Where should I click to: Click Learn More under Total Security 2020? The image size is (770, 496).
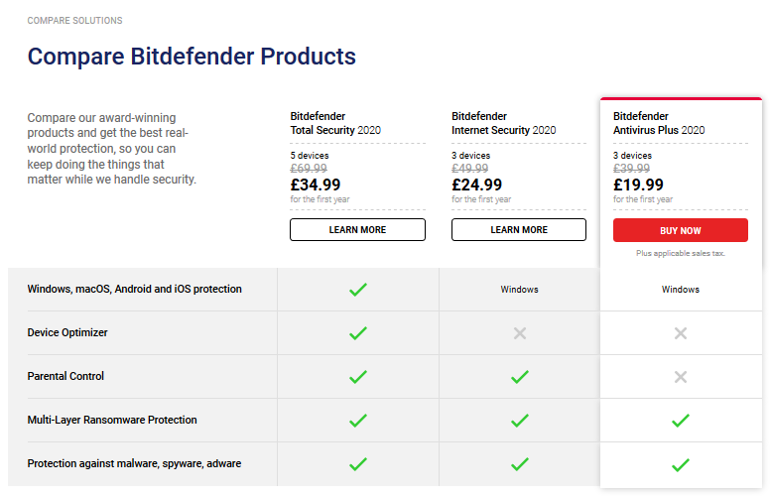[357, 230]
